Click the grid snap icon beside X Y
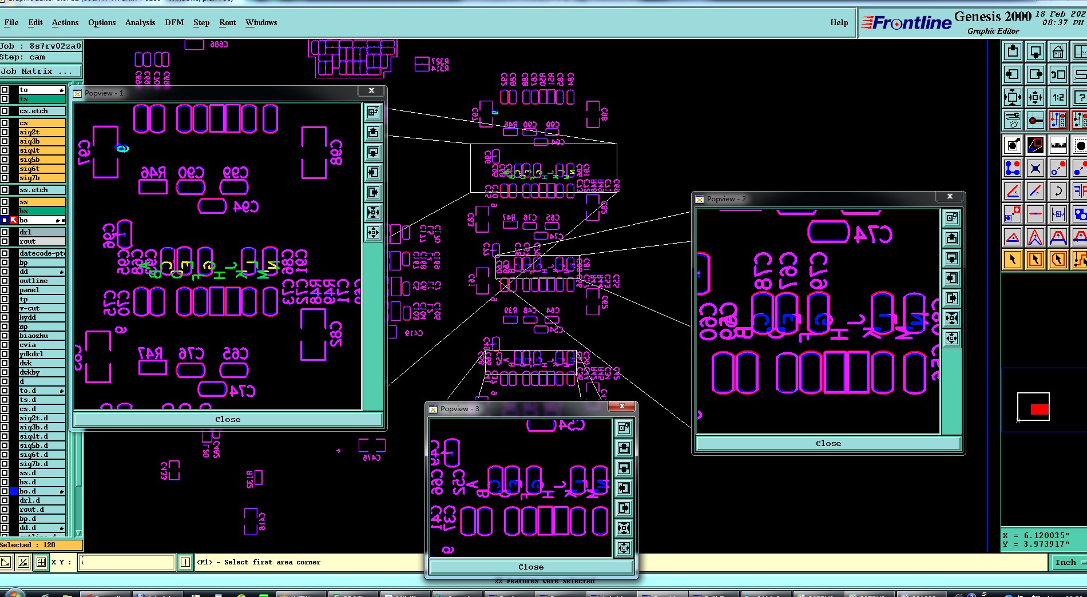This screenshot has width=1087, height=597. (41, 562)
